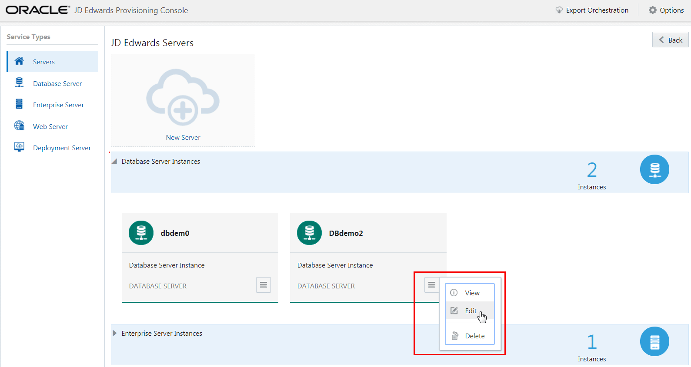Open the dbdem0 instance hamburger menu
This screenshot has width=691, height=367.
coord(264,285)
